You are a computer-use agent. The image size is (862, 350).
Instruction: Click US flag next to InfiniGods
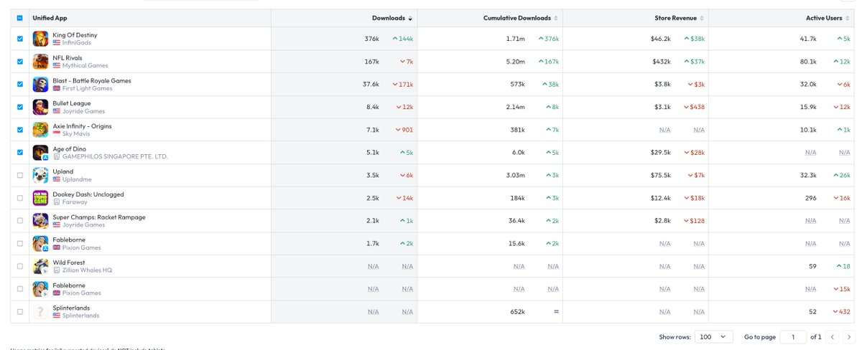[57, 43]
